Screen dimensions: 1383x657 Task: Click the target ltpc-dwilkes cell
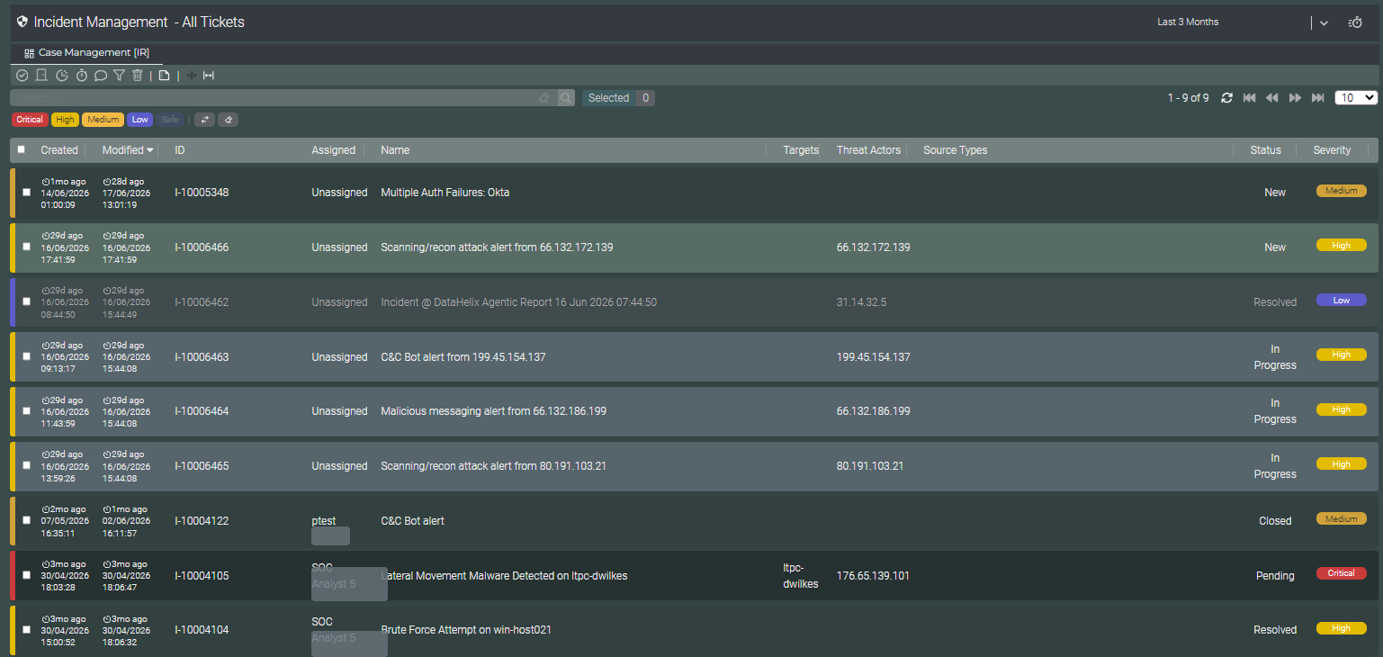pos(801,576)
